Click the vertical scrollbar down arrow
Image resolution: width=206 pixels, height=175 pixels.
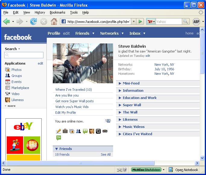tap(202, 158)
